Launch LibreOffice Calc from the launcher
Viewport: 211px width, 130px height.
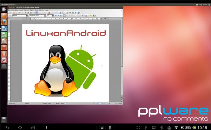(x=4, y=35)
